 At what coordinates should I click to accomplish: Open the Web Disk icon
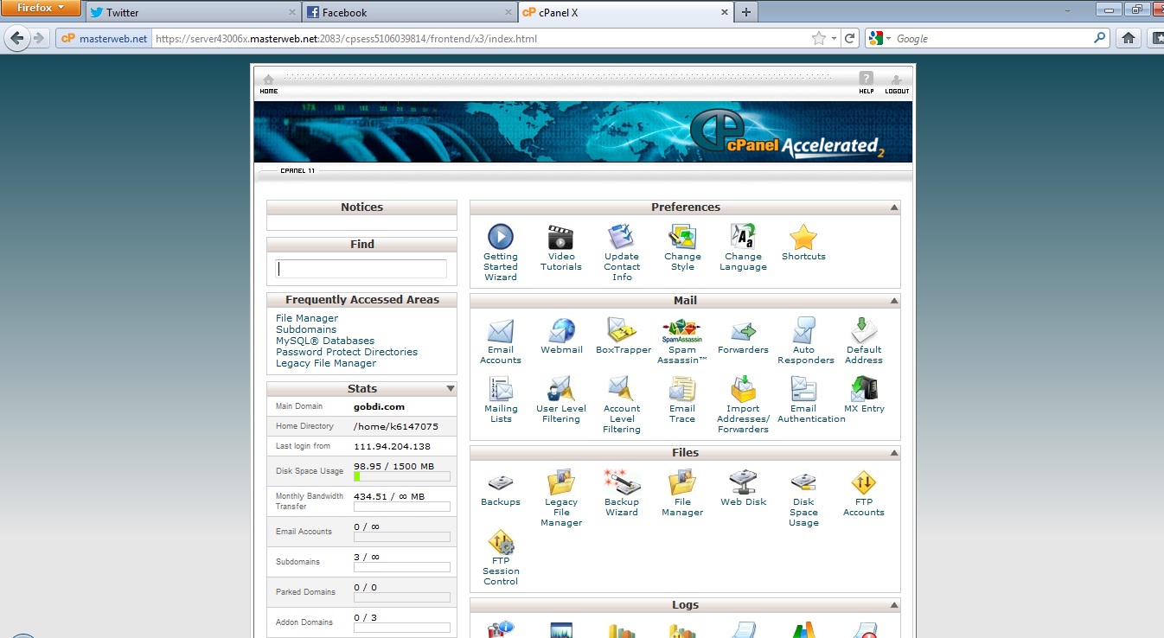744,483
